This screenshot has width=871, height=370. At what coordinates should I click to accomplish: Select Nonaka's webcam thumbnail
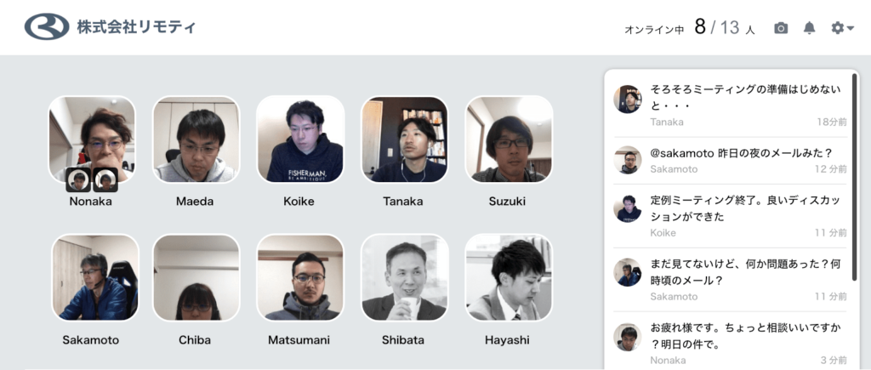coord(92,139)
